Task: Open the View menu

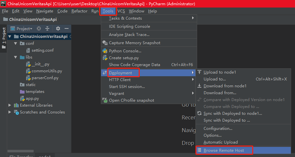Action: pos(28,11)
